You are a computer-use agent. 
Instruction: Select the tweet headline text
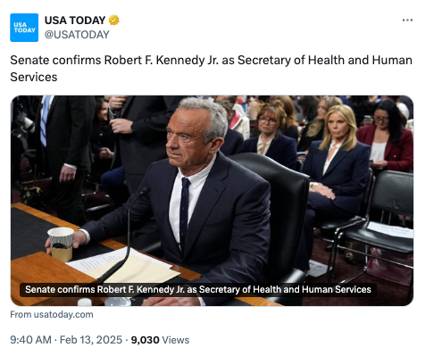tap(211, 69)
